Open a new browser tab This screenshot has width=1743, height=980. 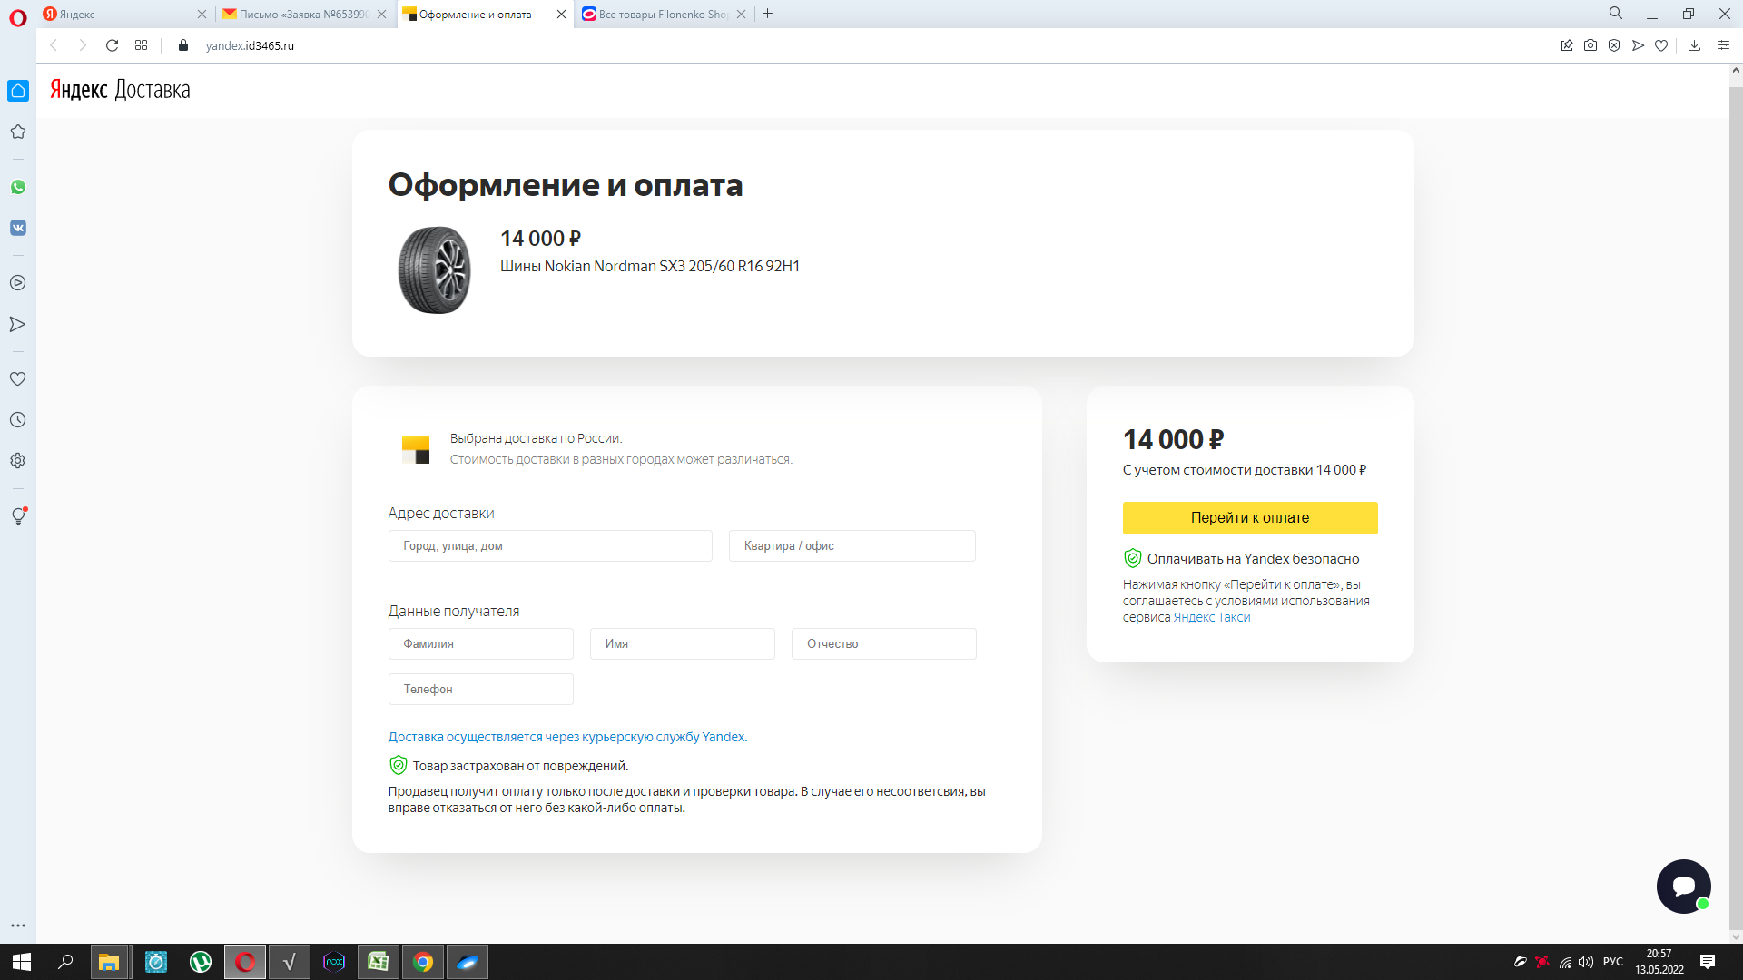(768, 14)
